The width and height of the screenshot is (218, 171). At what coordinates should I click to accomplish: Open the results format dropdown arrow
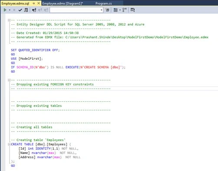pyautogui.click(x=120, y=10)
